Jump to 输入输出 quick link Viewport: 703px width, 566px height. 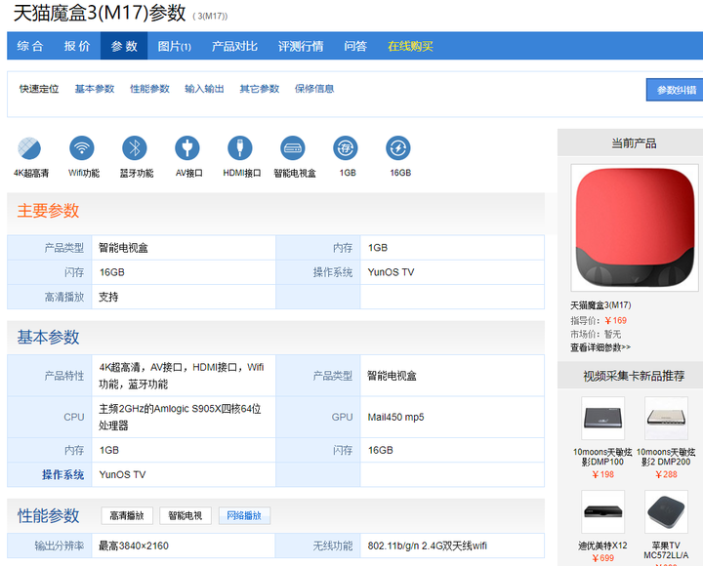pos(204,89)
